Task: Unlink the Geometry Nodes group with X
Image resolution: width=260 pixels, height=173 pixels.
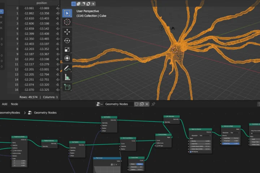Action: [x=147, y=104]
